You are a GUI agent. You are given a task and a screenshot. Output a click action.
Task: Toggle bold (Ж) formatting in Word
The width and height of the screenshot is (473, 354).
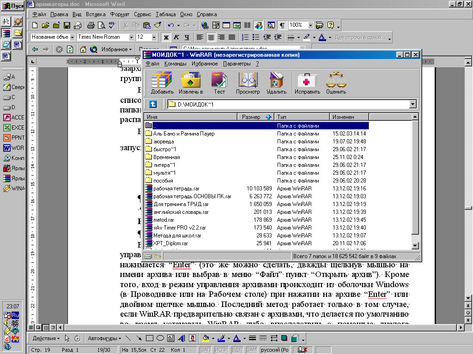tap(165, 37)
